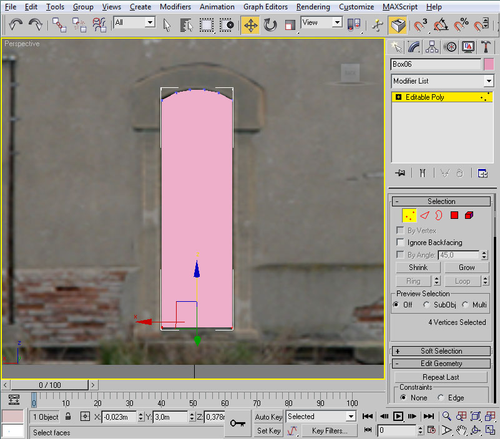Open the Modifiers menu

(175, 7)
